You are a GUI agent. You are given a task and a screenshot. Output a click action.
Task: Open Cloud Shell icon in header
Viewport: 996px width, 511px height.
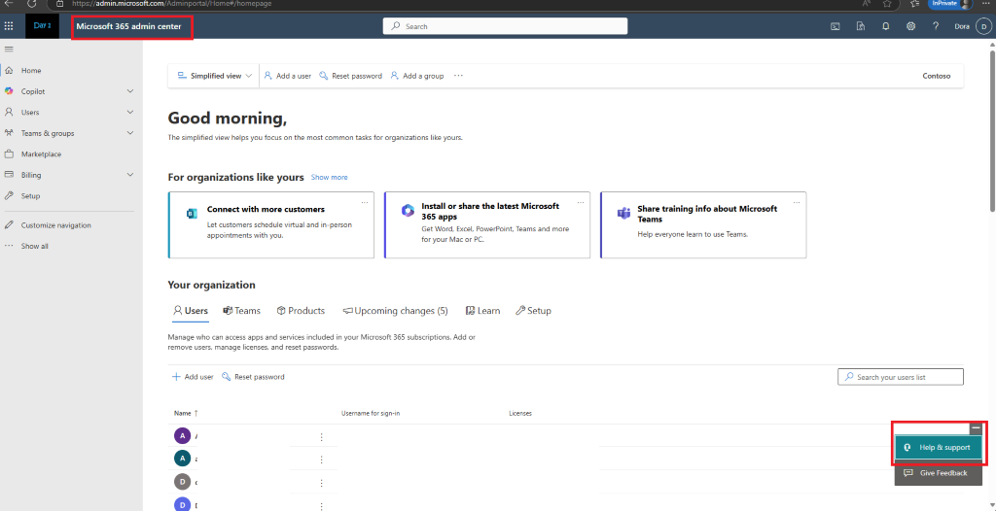[836, 26]
